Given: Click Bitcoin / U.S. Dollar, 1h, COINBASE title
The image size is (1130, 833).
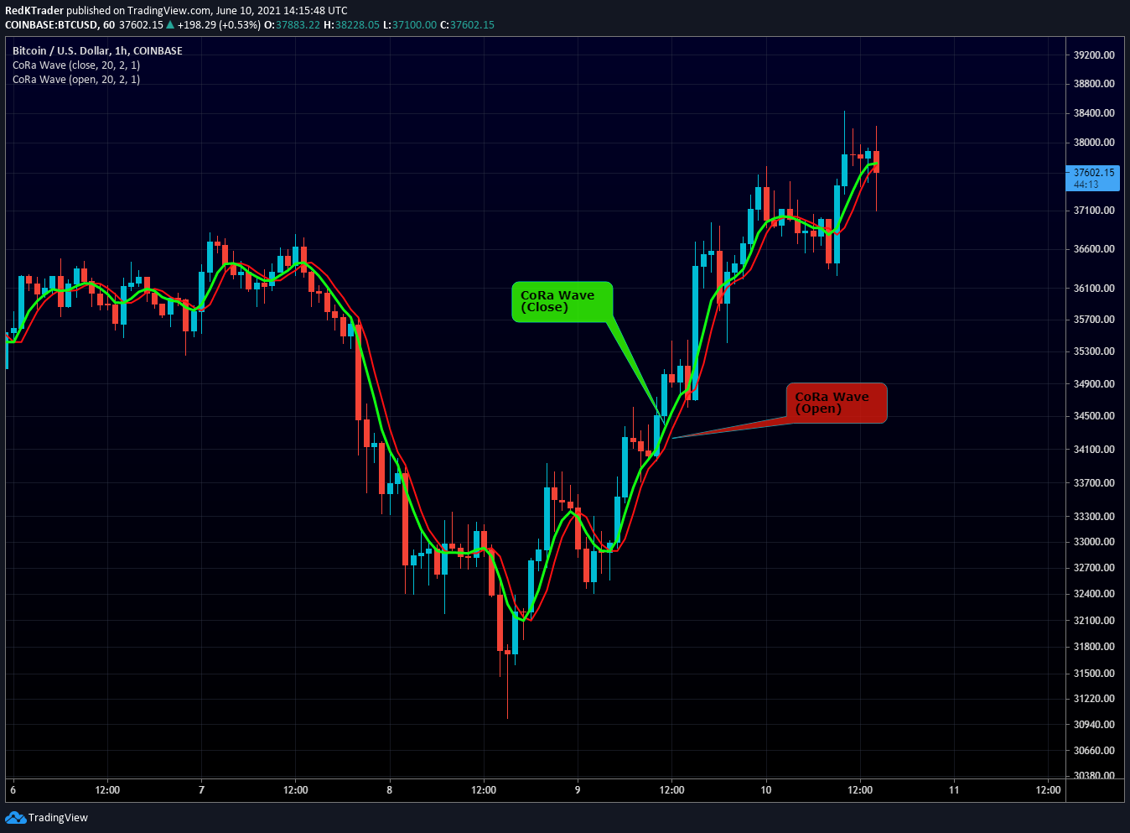Looking at the screenshot, I should coord(97,51).
